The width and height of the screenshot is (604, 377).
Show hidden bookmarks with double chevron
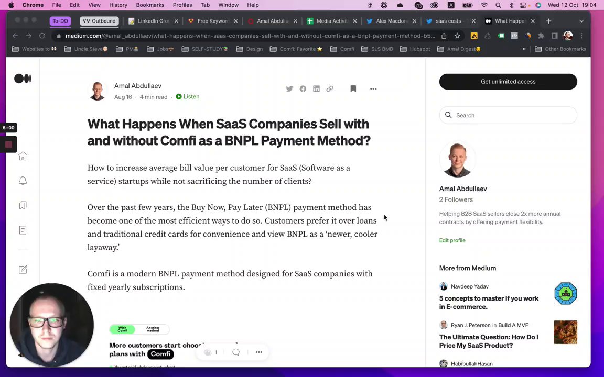(x=524, y=49)
